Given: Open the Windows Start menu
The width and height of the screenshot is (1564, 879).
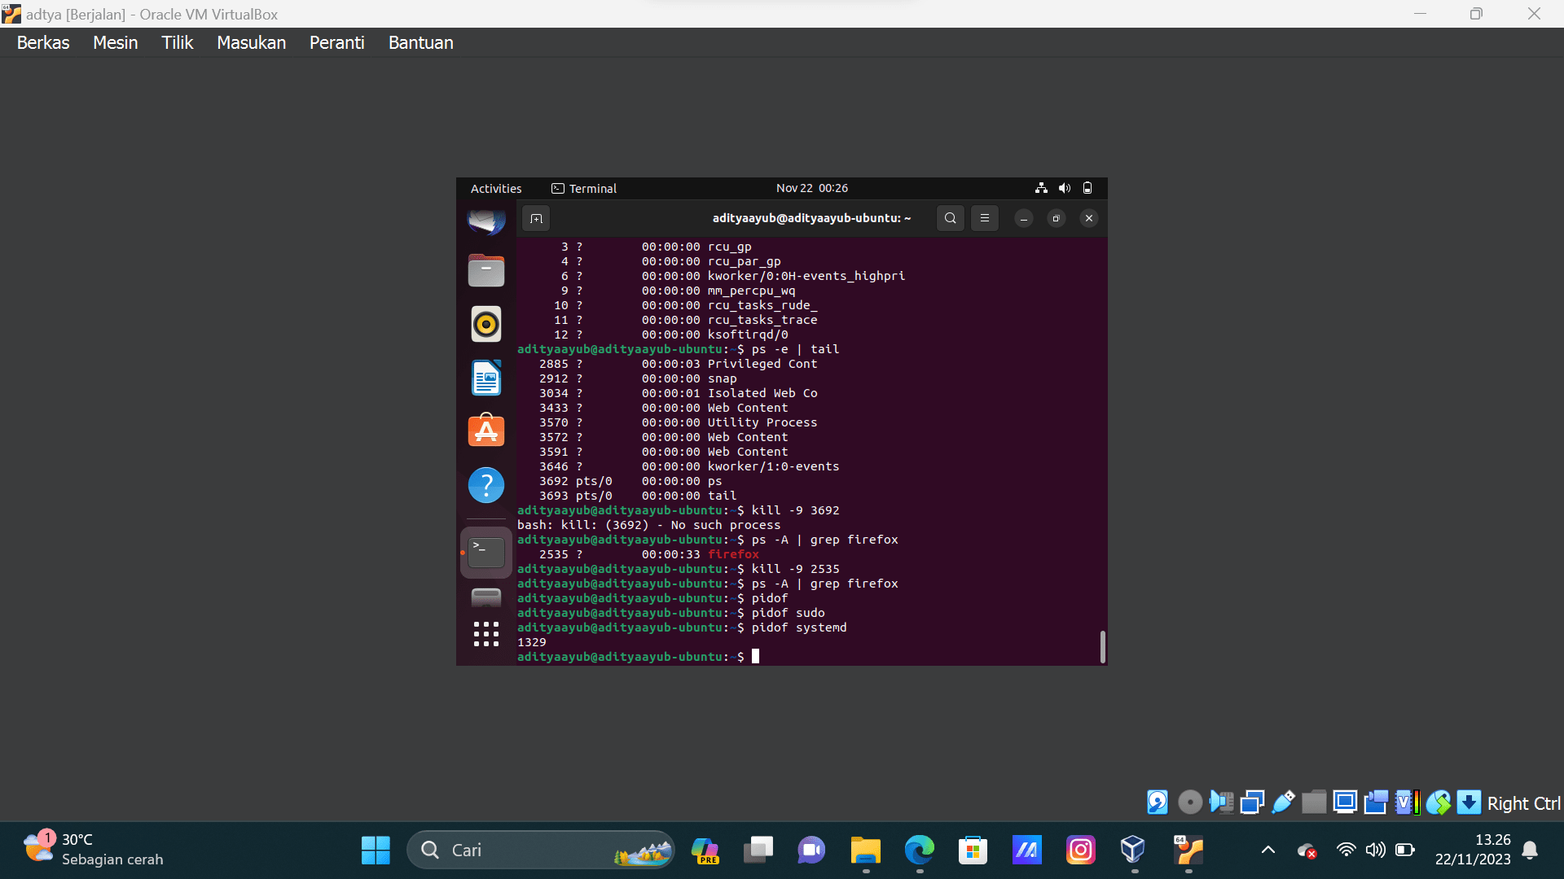Looking at the screenshot, I should click(x=376, y=851).
